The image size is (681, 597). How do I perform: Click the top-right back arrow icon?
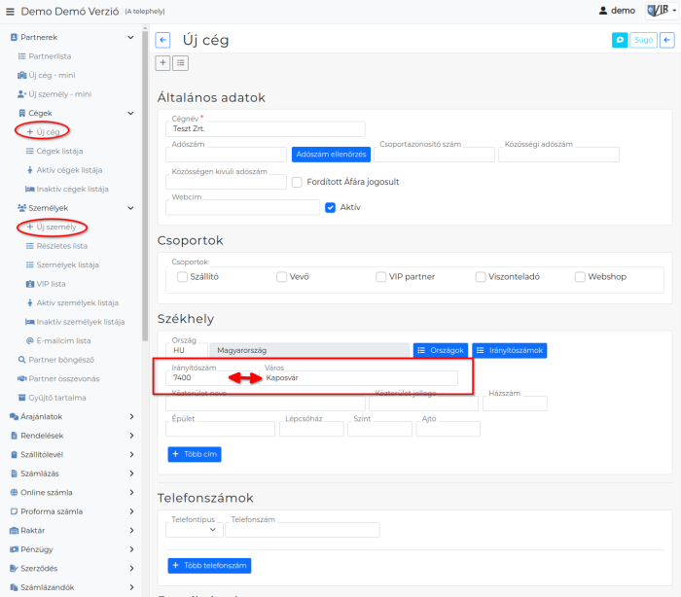coord(666,40)
